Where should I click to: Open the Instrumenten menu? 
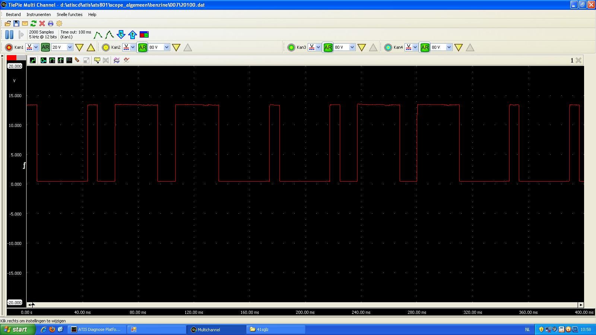point(38,15)
